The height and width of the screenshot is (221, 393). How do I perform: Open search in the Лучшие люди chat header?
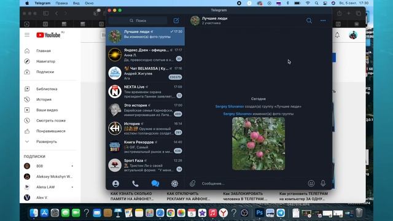[309, 20]
